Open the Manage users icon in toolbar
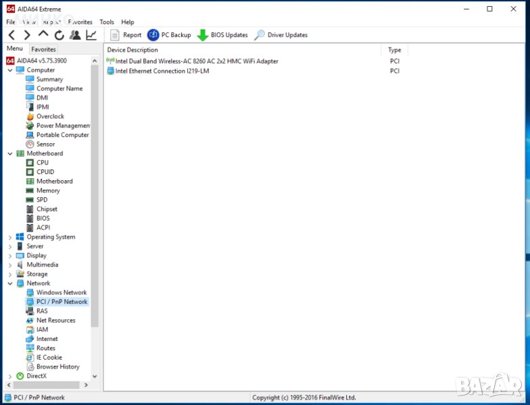The height and width of the screenshot is (405, 530). (75, 35)
